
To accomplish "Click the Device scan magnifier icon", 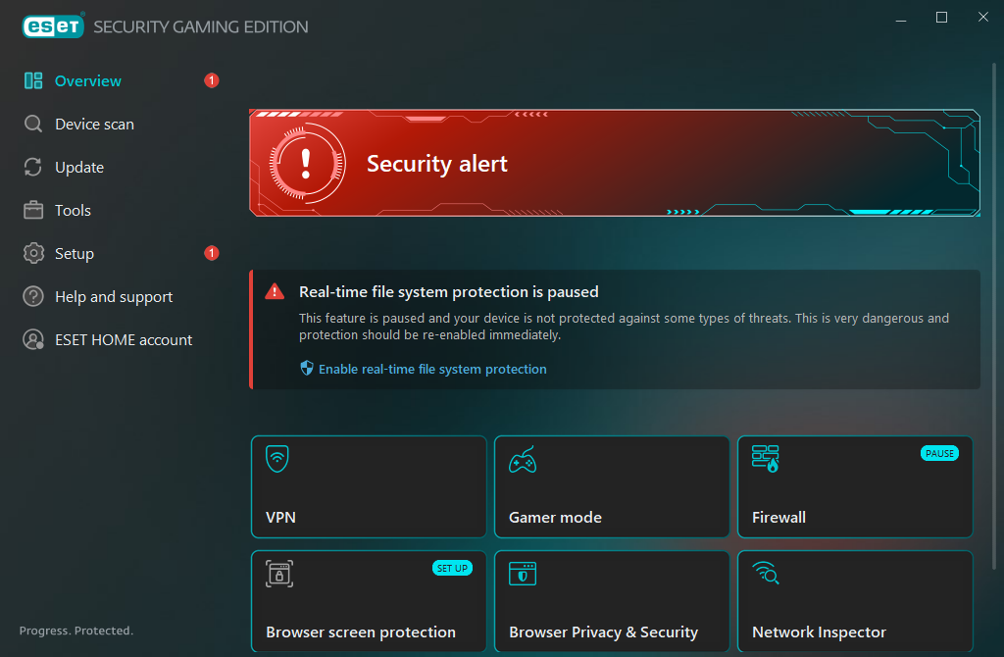I will click(33, 124).
